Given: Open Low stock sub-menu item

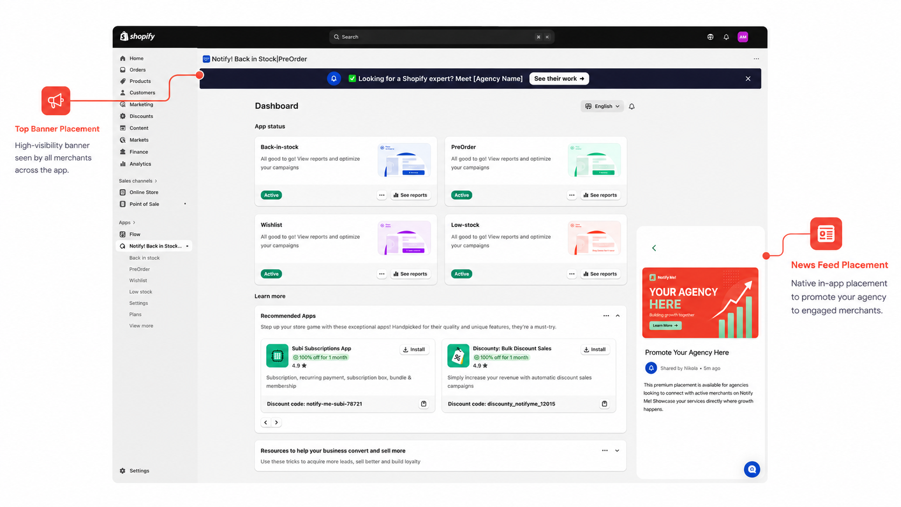Looking at the screenshot, I should pos(141,292).
